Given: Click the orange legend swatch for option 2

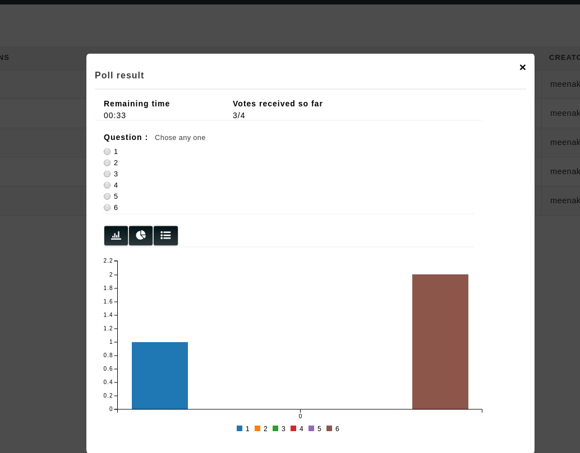Looking at the screenshot, I should click(x=257, y=428).
